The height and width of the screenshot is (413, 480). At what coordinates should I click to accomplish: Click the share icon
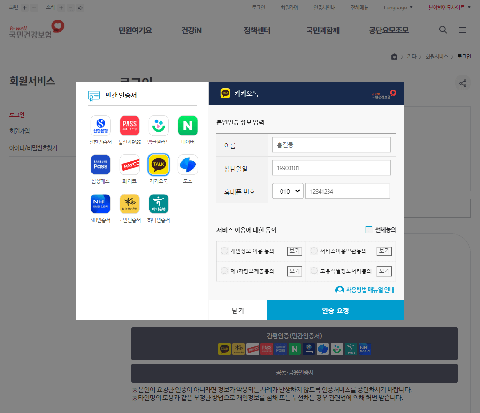click(463, 83)
